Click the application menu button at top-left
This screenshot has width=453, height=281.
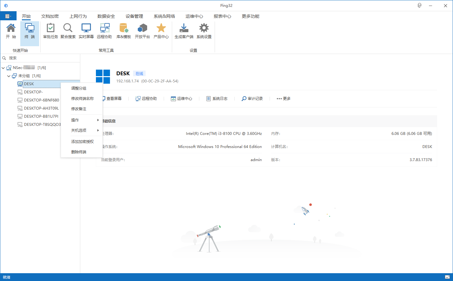coord(8,16)
